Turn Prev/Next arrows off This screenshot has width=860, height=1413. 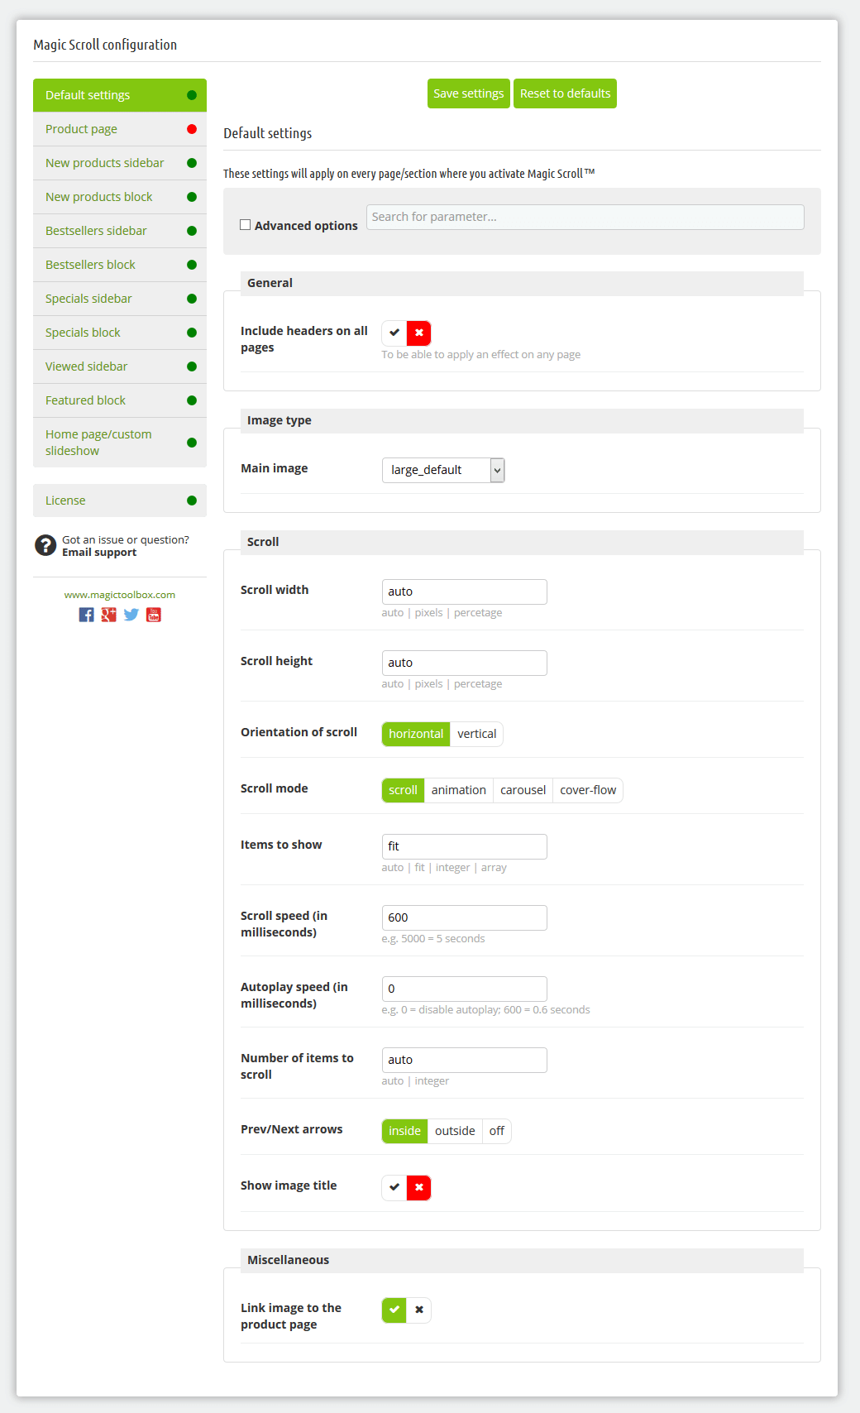coord(497,1131)
